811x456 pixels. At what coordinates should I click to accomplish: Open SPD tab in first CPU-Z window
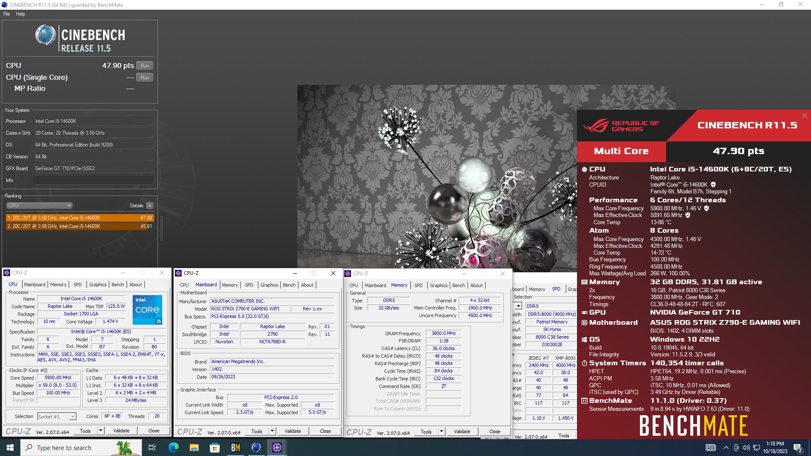coord(78,285)
